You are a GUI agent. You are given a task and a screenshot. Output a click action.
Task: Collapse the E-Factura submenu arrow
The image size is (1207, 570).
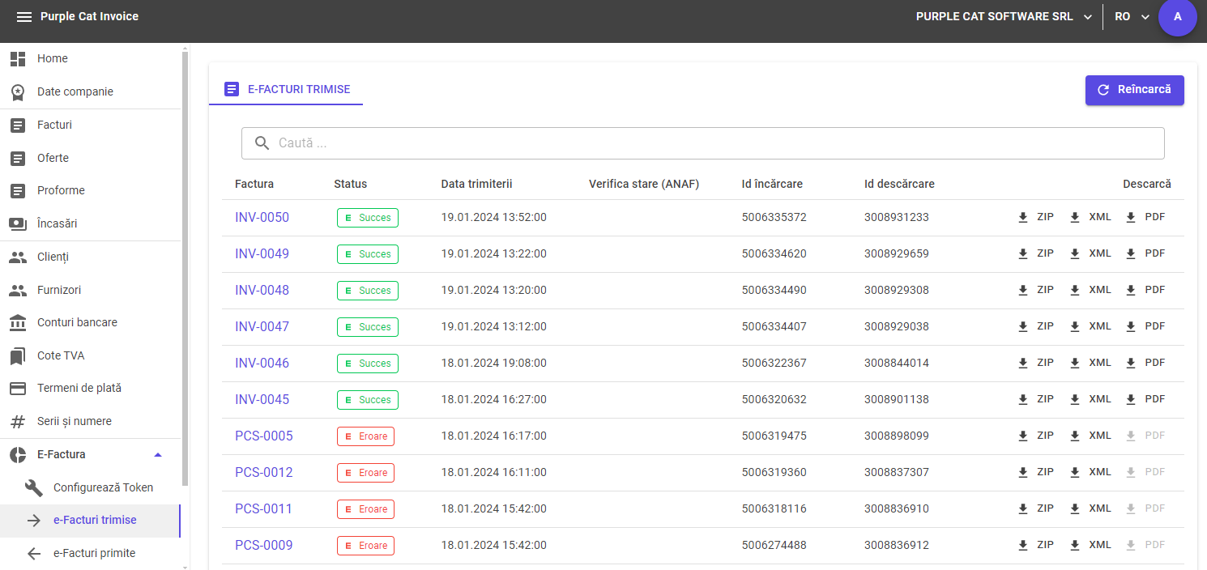click(158, 455)
